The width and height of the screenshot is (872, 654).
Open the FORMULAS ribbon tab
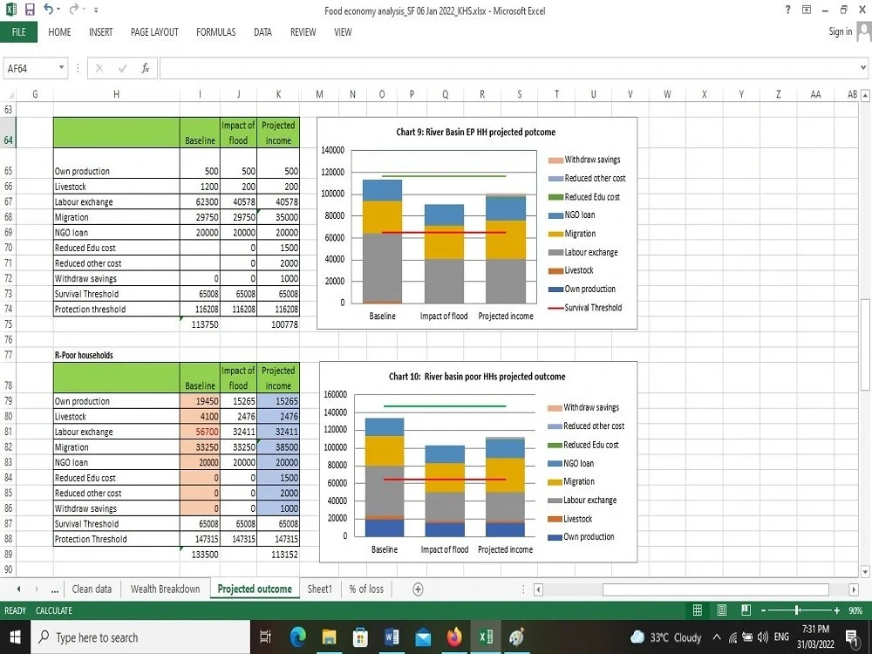pyautogui.click(x=215, y=31)
